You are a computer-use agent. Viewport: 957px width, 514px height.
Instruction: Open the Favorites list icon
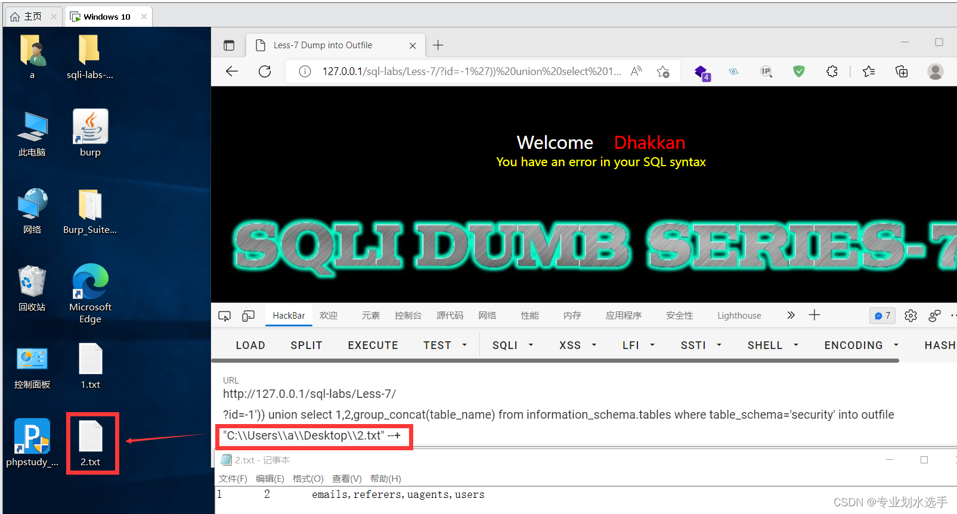[x=869, y=71]
